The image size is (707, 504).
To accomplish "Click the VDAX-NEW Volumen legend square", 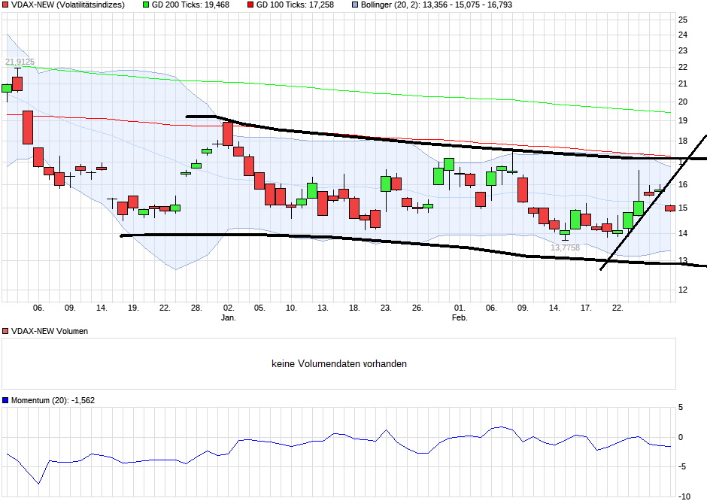I will click(x=5, y=331).
